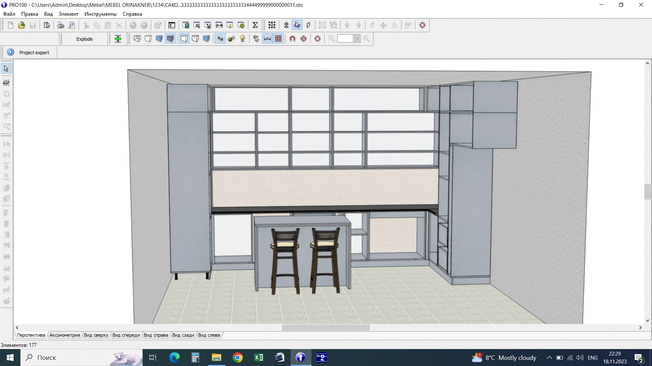Open the Элемент menu

68,14
